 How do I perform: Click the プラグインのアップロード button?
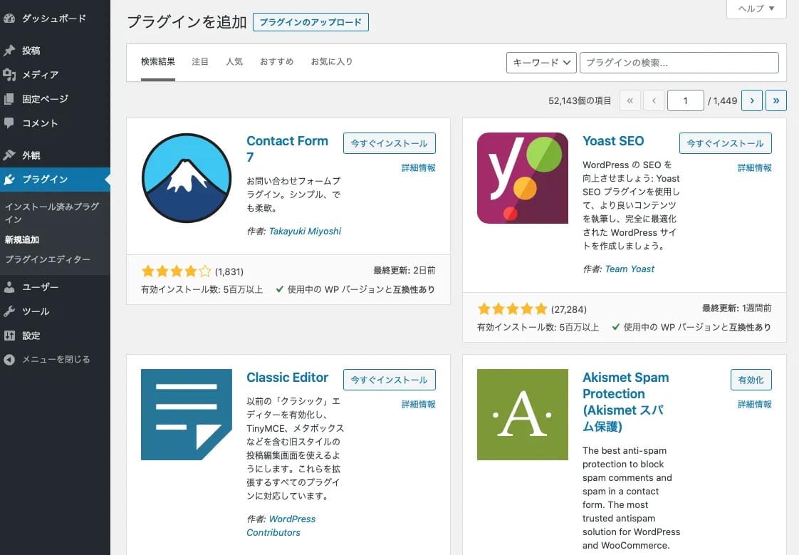[310, 22]
